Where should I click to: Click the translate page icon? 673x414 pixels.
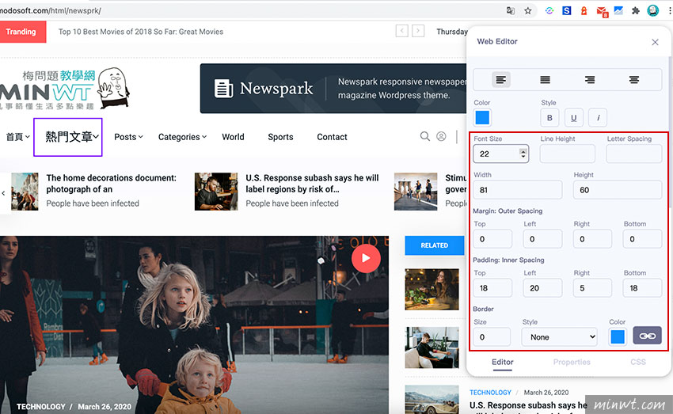[x=511, y=11]
